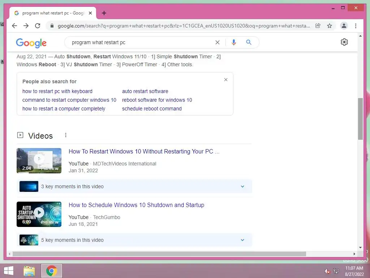Open 'how to restart pc with keyboard'
Image resolution: width=370 pixels, height=278 pixels.
[x=57, y=91]
